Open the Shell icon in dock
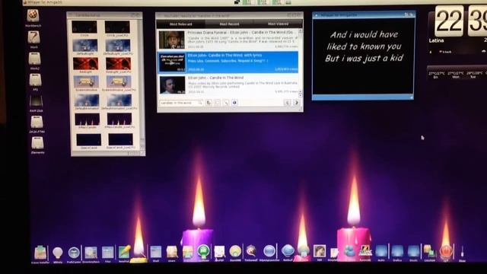Viewport: 487px width, 274px height. click(x=155, y=253)
